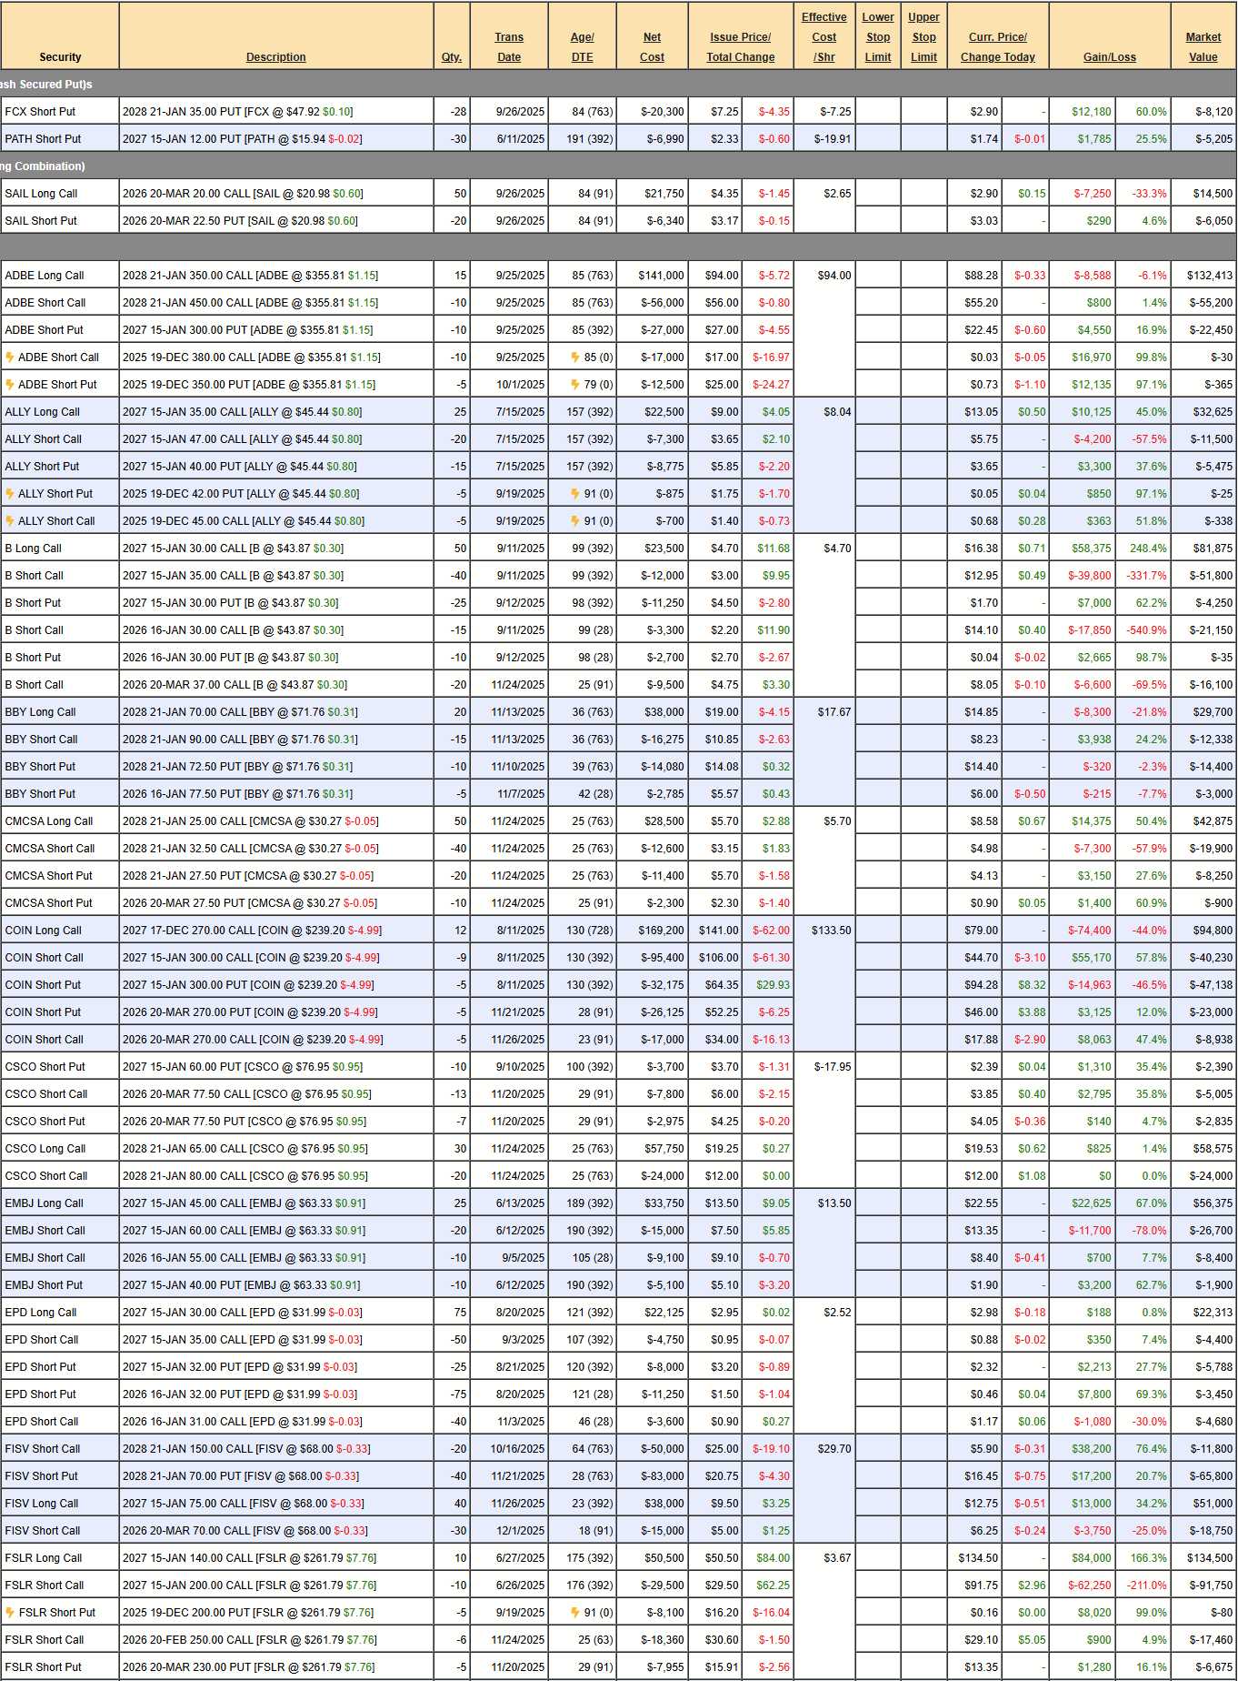Click the Effective Cost/Shr column header
The width and height of the screenshot is (1238, 1681).
coord(824,37)
